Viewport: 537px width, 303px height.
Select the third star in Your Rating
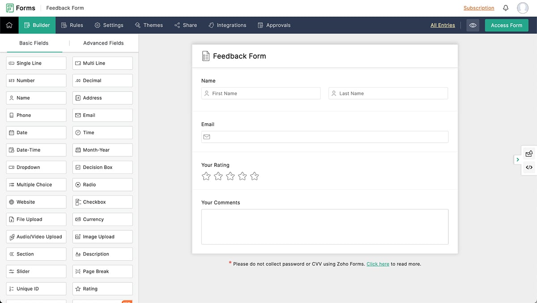[x=230, y=176]
